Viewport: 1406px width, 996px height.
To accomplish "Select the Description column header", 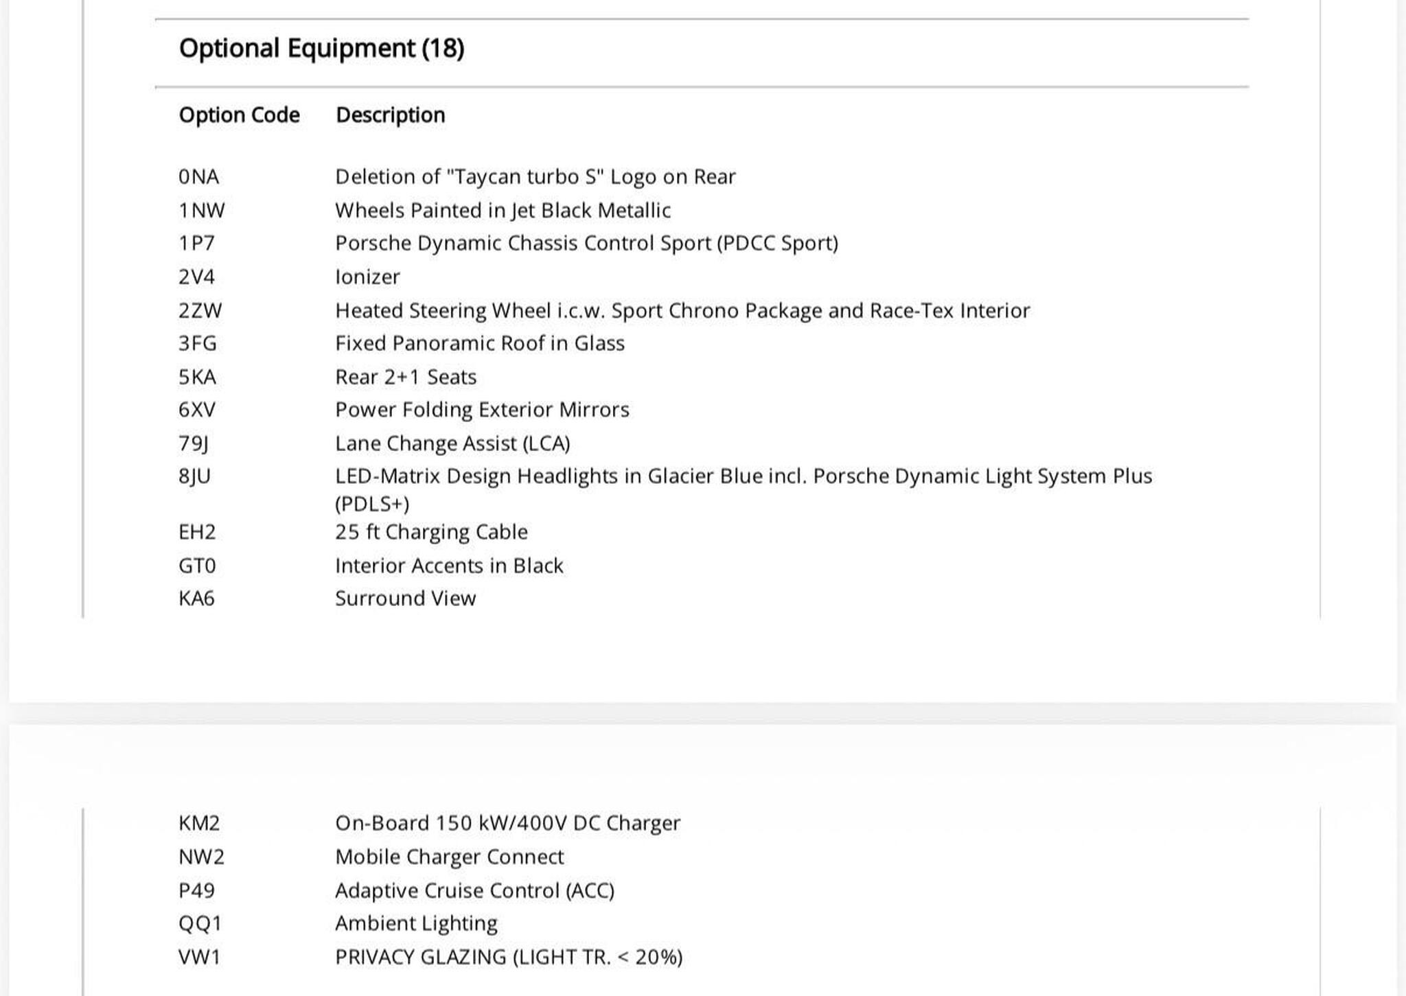I will tap(390, 115).
